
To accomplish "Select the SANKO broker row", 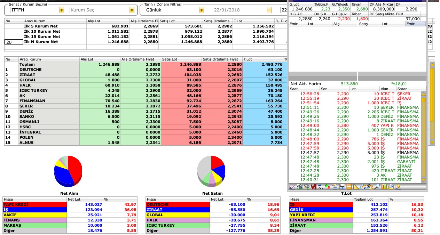I will [x=146, y=116].
